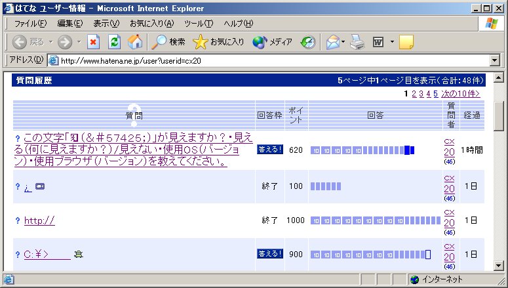Click the yellow note toolbar icon

pos(406,42)
